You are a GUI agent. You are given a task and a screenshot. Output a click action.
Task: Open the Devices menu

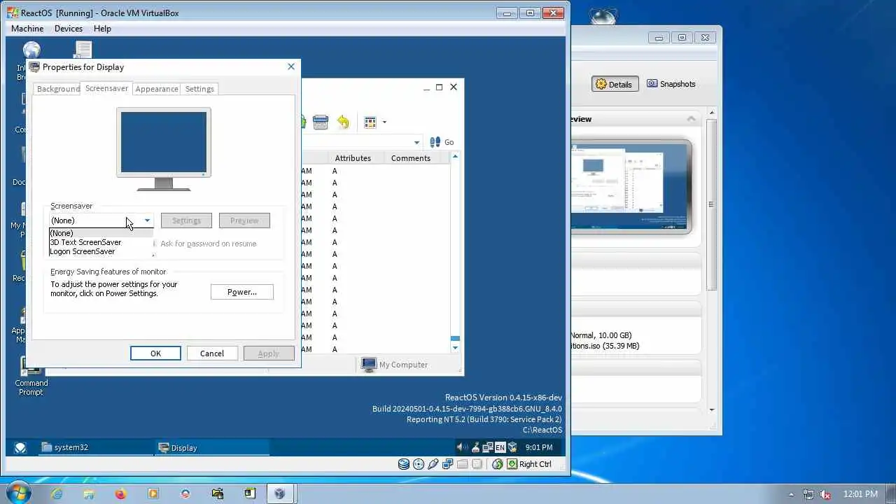(x=69, y=29)
